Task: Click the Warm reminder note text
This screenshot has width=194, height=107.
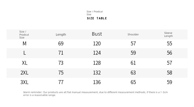Action: 95,94
